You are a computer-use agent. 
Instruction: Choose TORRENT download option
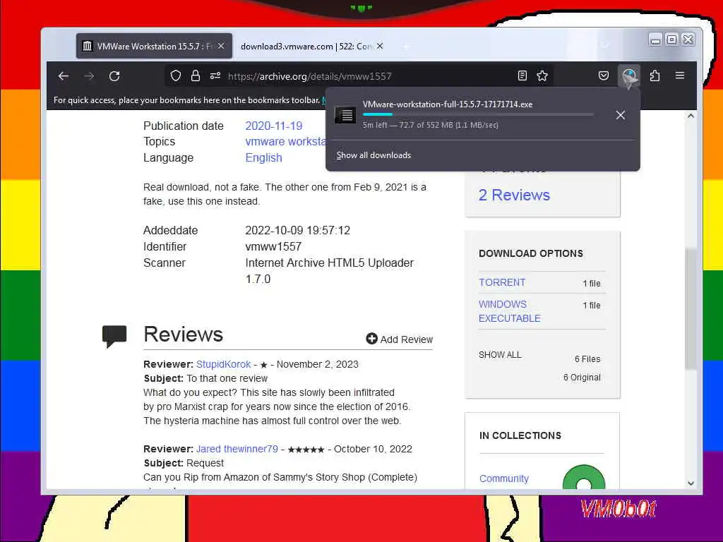(502, 282)
